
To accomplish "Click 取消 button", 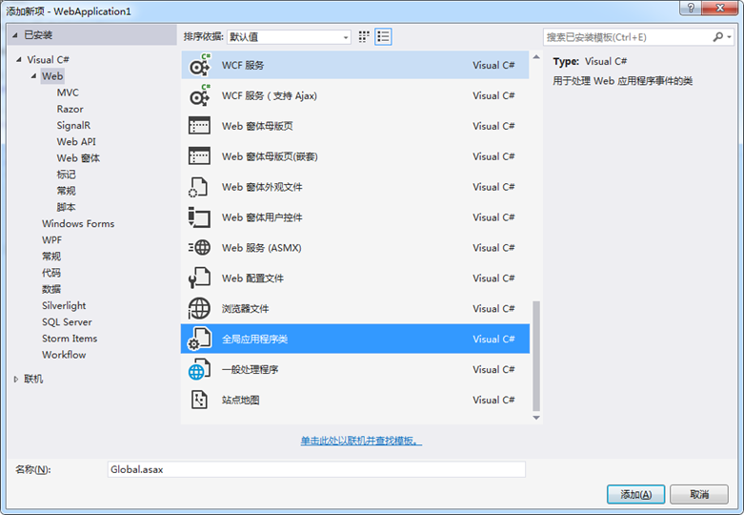I will (699, 495).
